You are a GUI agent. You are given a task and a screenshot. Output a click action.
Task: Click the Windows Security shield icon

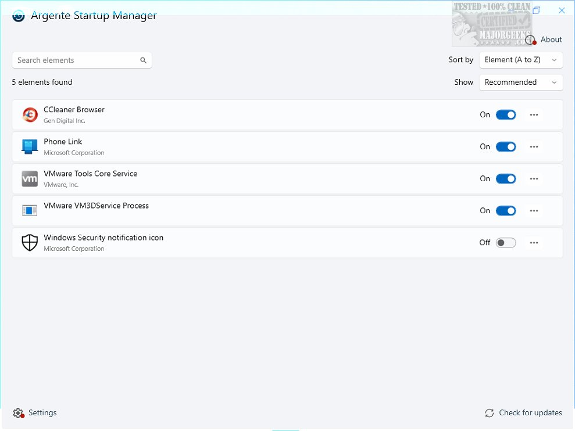coord(30,242)
